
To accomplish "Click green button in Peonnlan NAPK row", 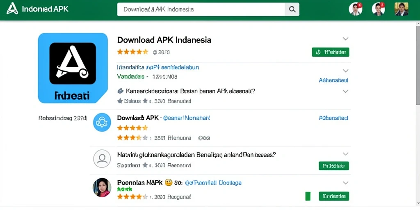I will point(334,196).
